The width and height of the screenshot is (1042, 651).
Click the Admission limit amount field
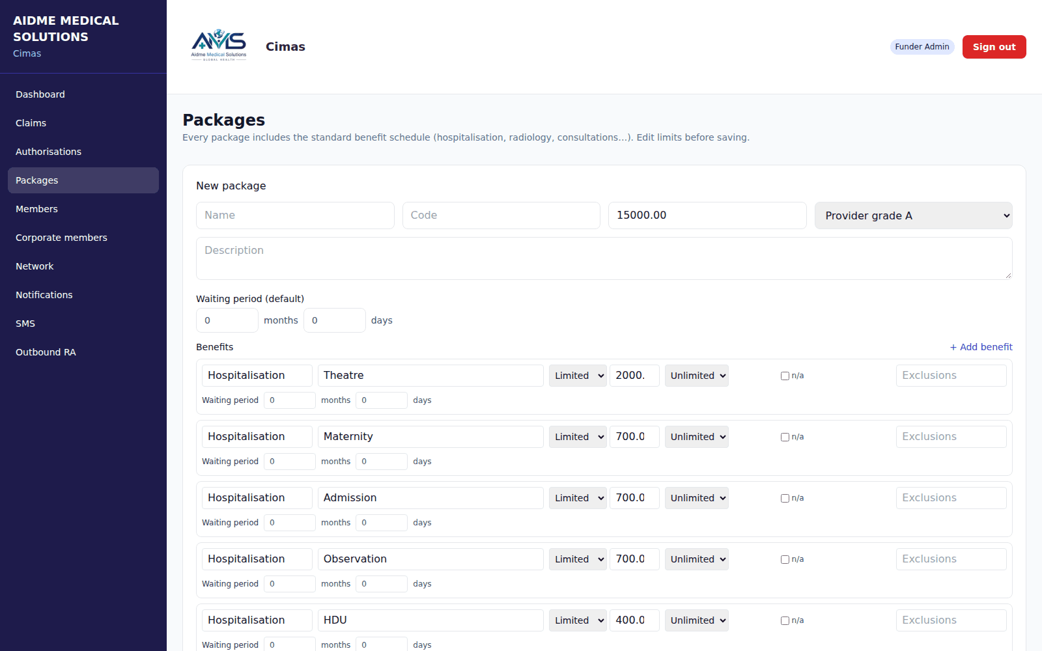(634, 498)
